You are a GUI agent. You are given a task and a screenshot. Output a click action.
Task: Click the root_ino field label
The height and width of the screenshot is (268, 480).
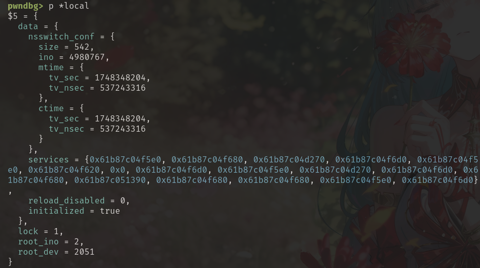[x=38, y=242]
